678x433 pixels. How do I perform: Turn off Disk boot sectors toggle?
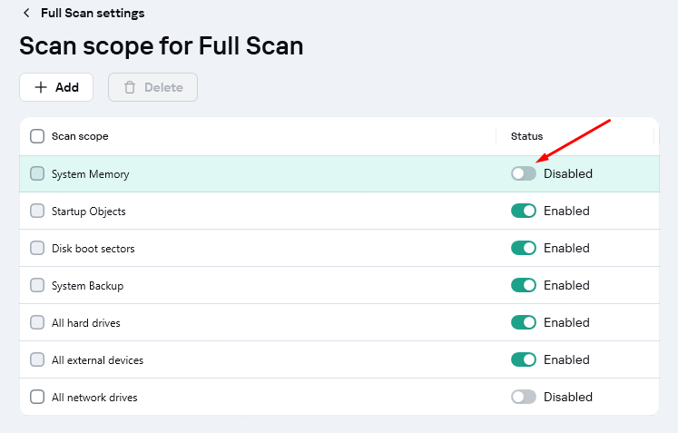click(x=524, y=248)
